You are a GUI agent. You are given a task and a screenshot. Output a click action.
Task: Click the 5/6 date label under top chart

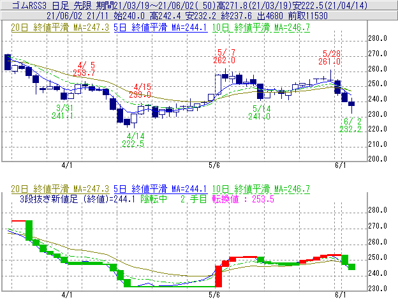[214, 165]
